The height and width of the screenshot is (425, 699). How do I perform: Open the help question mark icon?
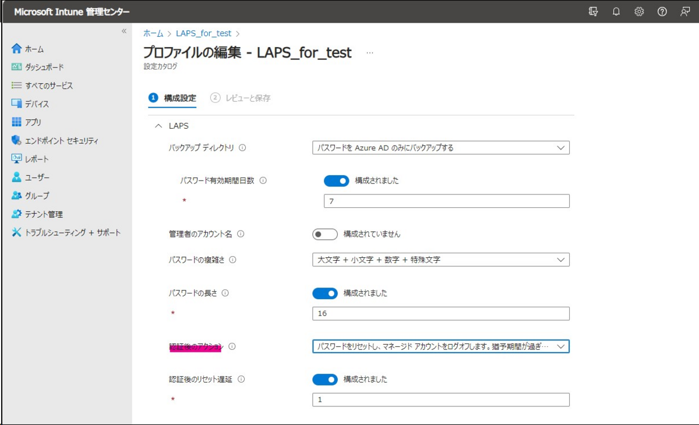662,12
